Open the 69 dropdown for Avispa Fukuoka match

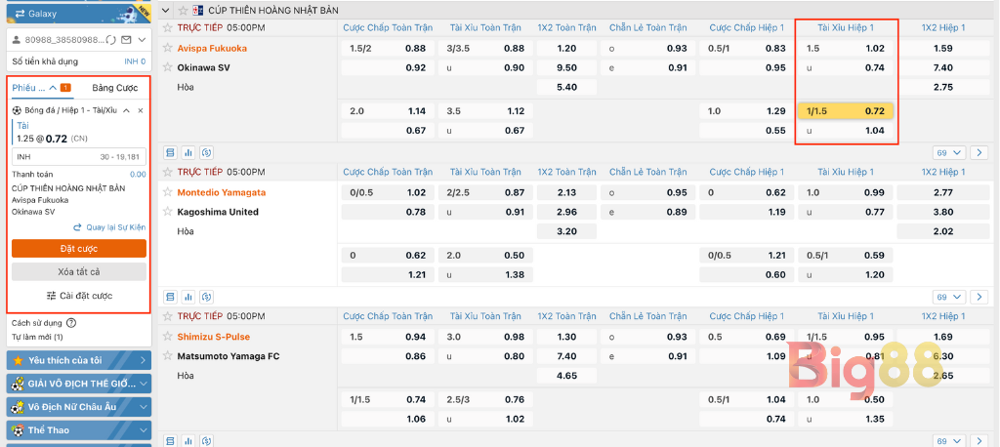949,153
